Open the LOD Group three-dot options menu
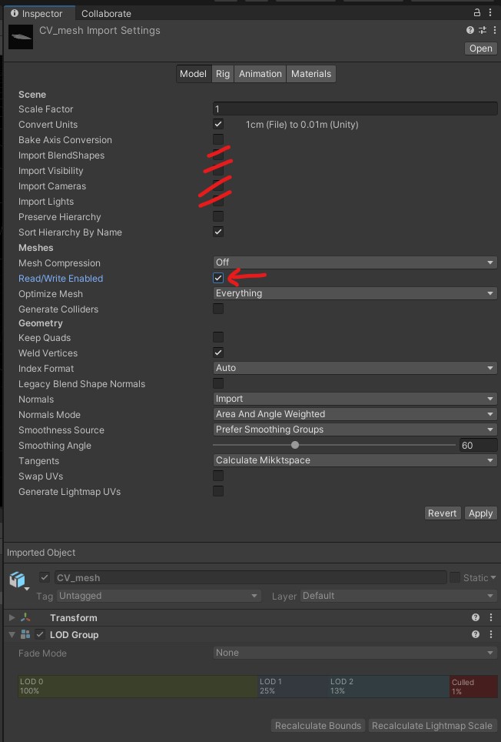 click(491, 634)
